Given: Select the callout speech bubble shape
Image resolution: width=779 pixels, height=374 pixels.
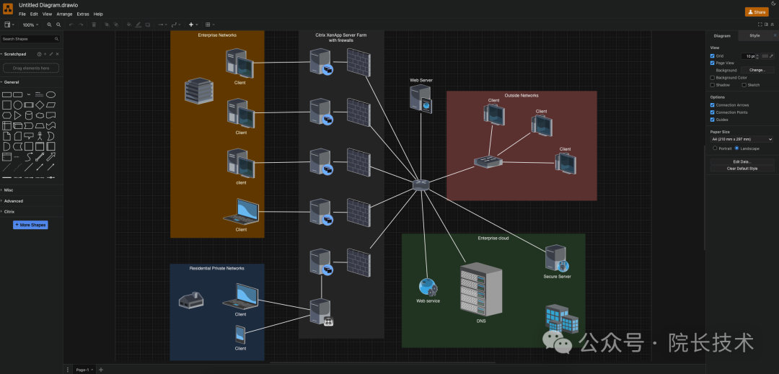Looking at the screenshot, I should point(29,136).
